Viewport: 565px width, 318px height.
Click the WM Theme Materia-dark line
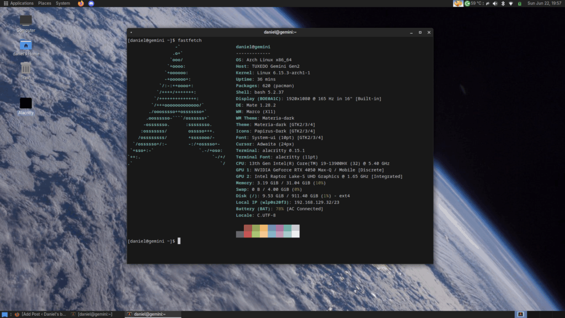(265, 118)
